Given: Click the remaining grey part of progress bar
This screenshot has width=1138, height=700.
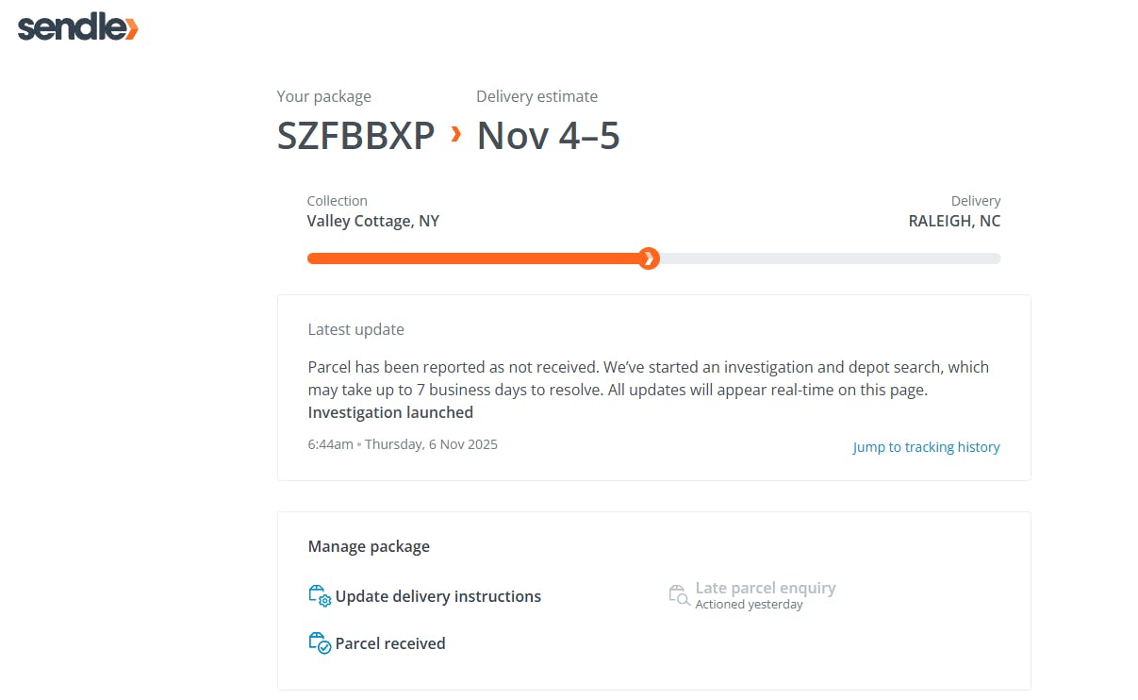Looking at the screenshot, I should click(830, 258).
